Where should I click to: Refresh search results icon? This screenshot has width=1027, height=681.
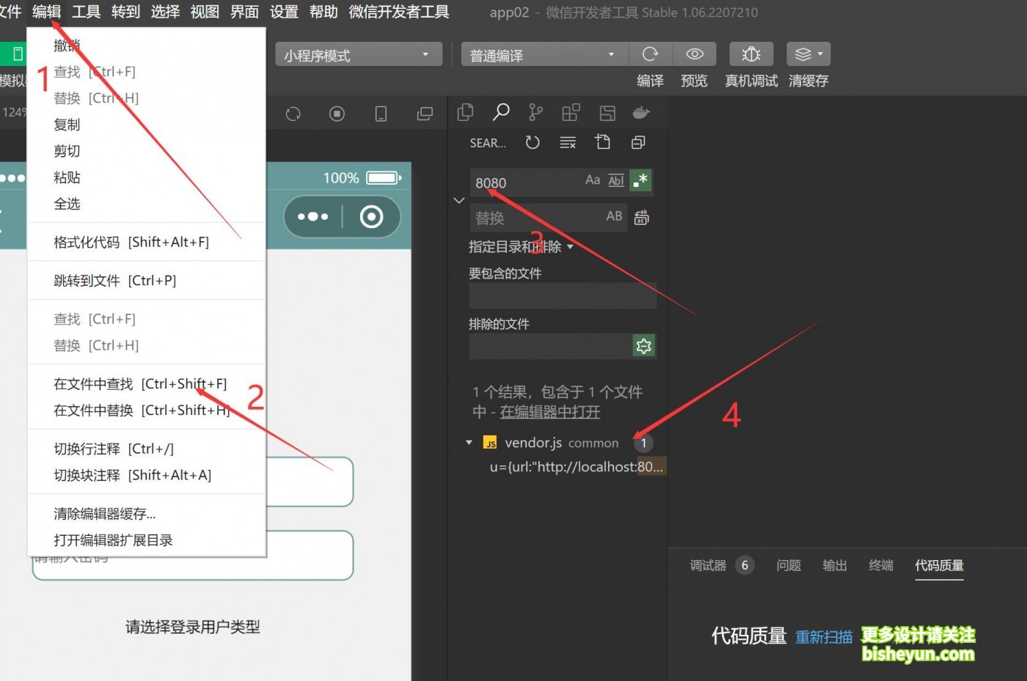point(533,142)
